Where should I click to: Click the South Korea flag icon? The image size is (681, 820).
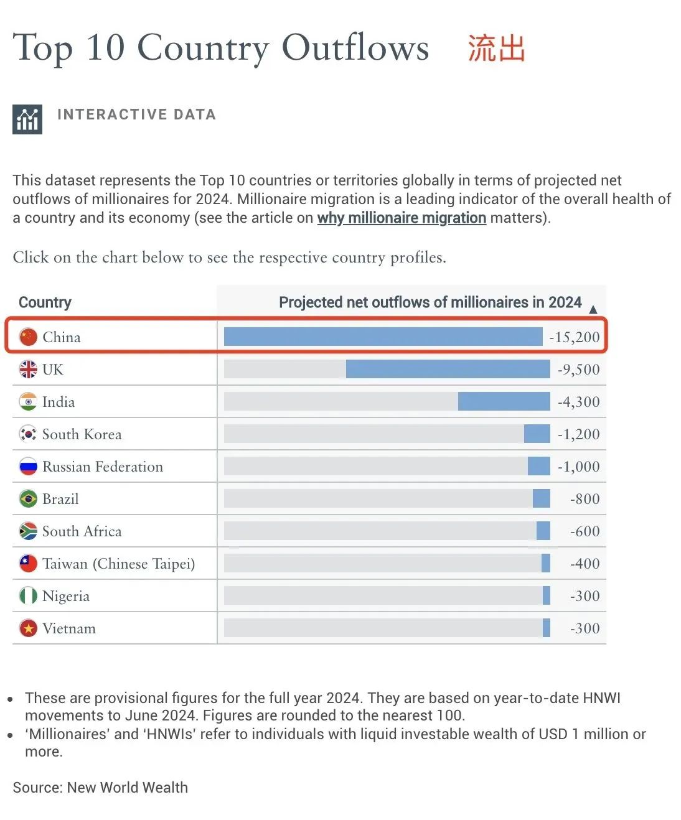(x=28, y=434)
